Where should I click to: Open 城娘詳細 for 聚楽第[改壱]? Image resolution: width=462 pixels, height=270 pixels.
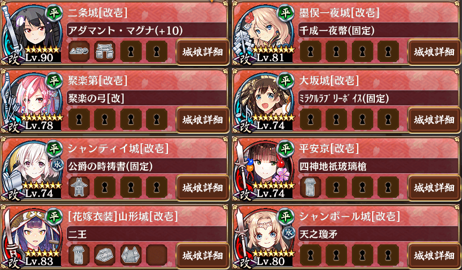tap(203, 120)
